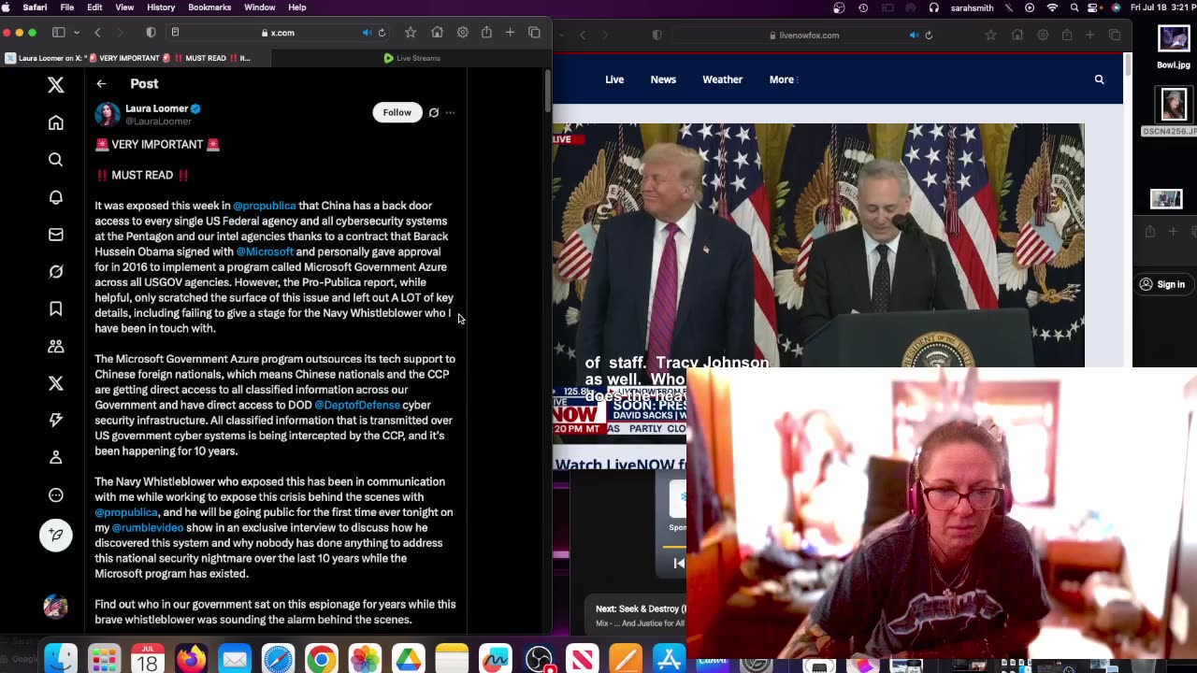Click @LauraLoomer handle under name
This screenshot has width=1197, height=673.
[158, 122]
